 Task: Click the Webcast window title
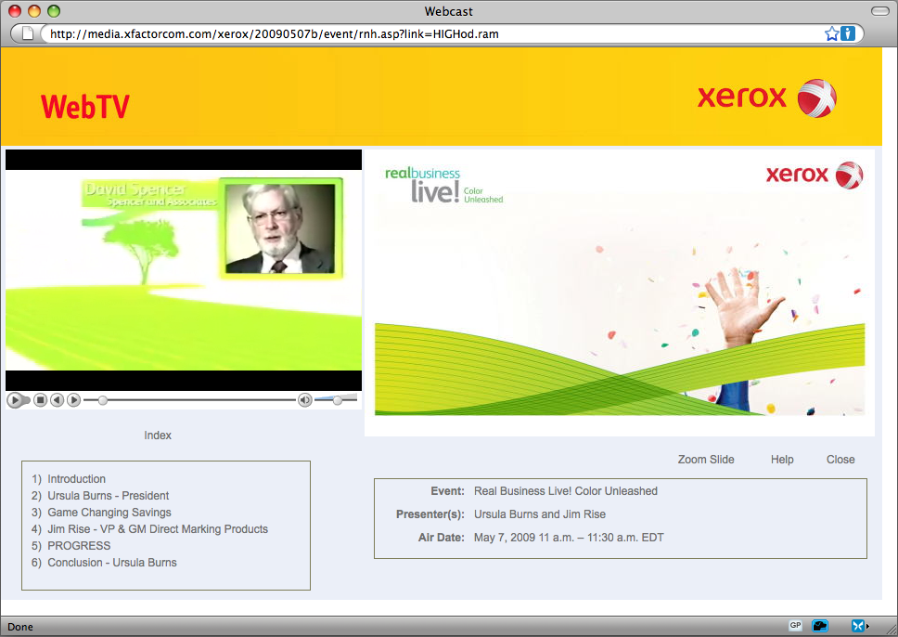(x=448, y=11)
